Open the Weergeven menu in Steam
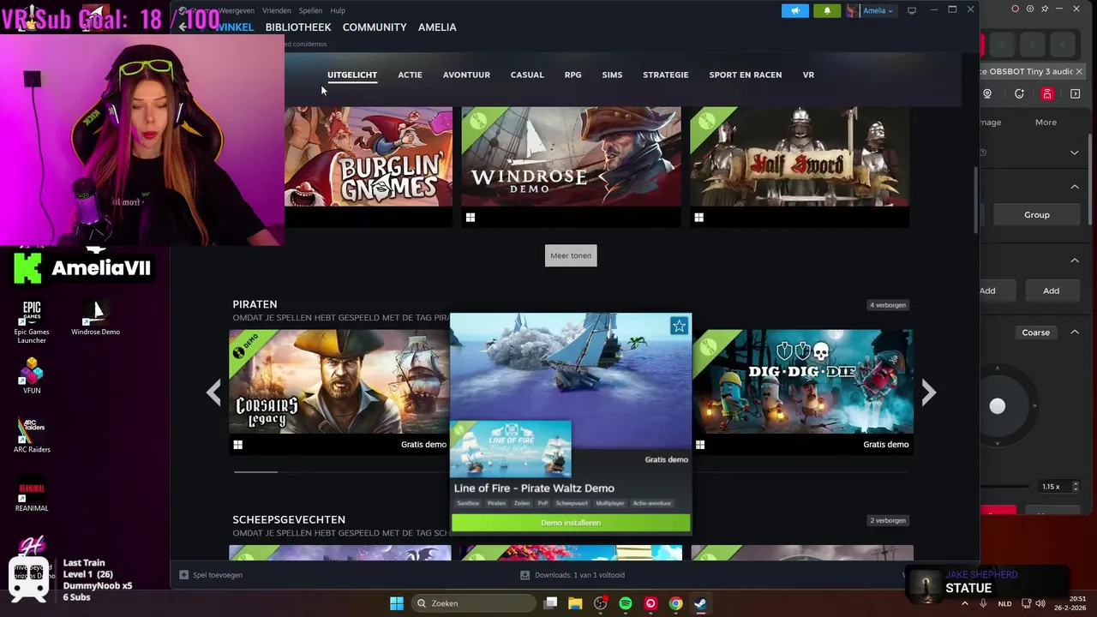 (236, 10)
